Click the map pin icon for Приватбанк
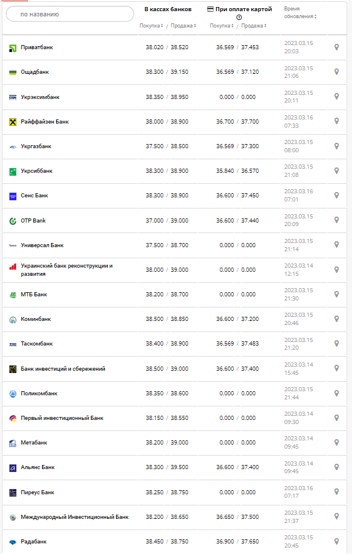Image resolution: width=352 pixels, height=554 pixels. [336, 47]
